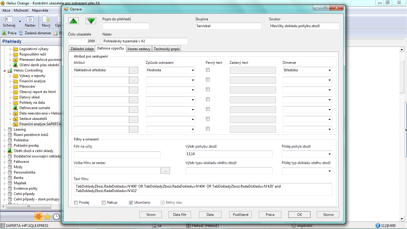Open Schovej dropdown arrow
The height and width of the screenshot is (229, 407).
click(x=20, y=21)
